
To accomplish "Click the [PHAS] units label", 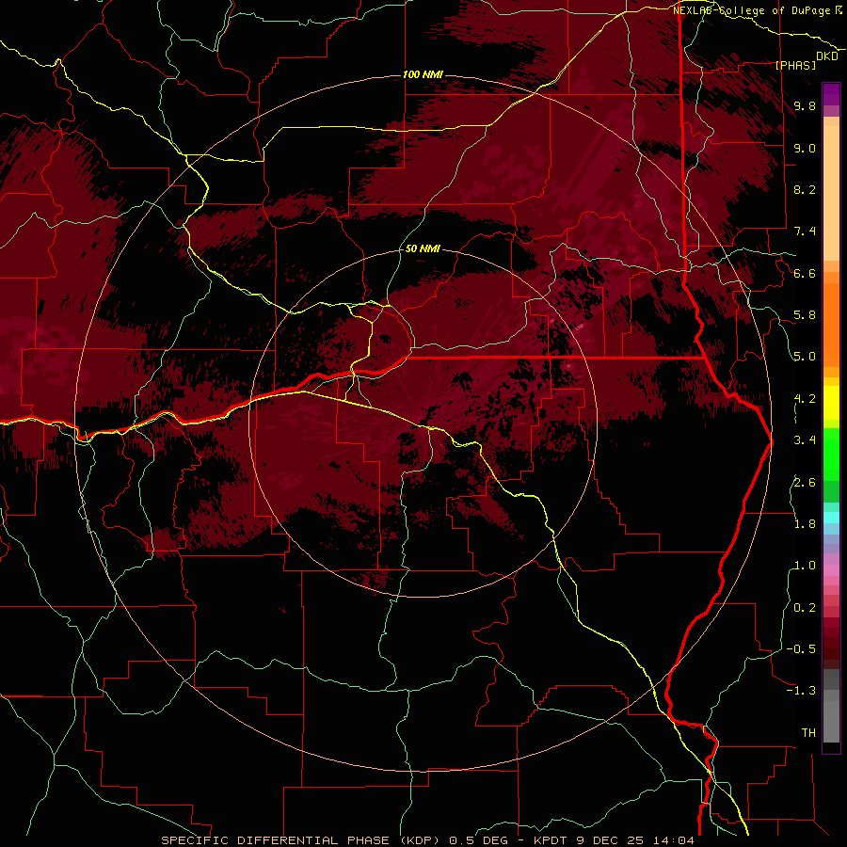I will [795, 65].
